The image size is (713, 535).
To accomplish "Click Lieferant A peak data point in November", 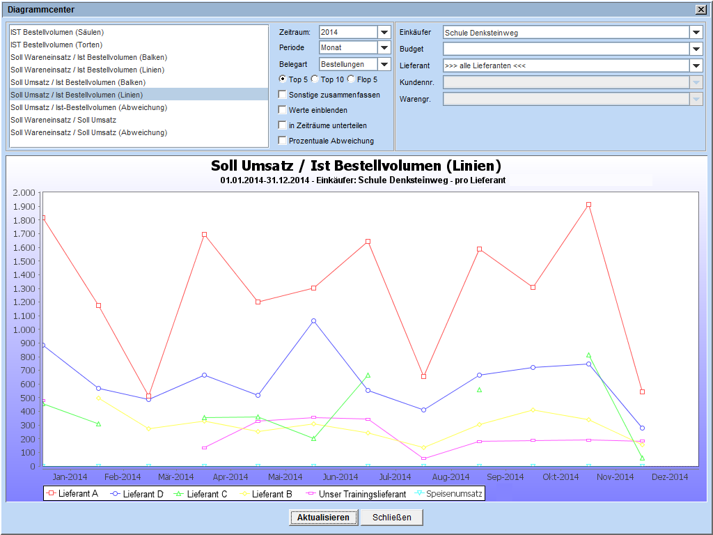I will pyautogui.click(x=588, y=205).
